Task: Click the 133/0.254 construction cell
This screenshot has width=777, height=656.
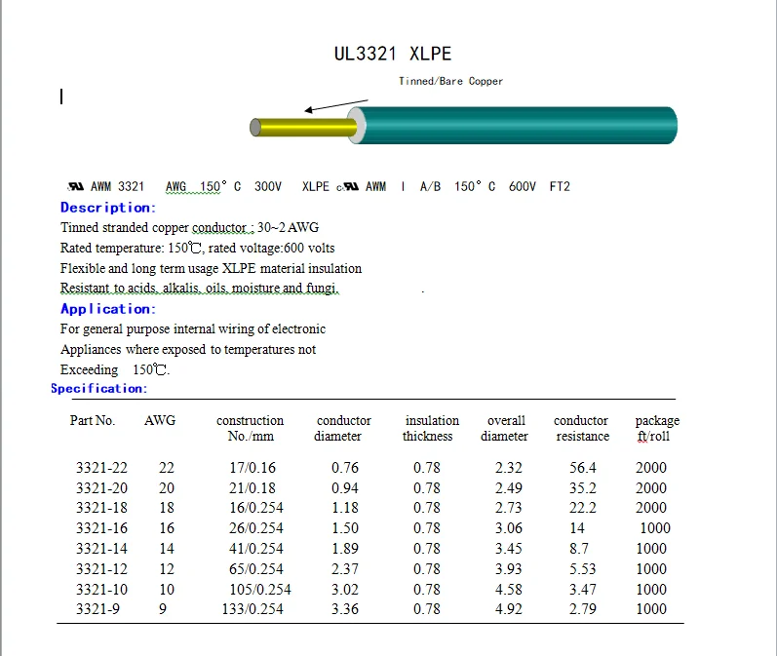Action: tap(253, 609)
